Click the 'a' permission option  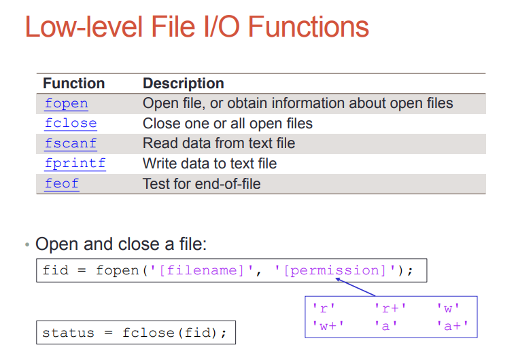coord(385,326)
